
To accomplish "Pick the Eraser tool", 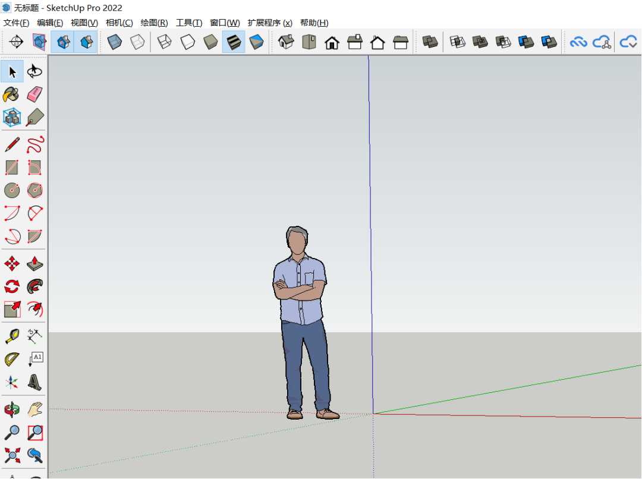I will tap(35, 94).
